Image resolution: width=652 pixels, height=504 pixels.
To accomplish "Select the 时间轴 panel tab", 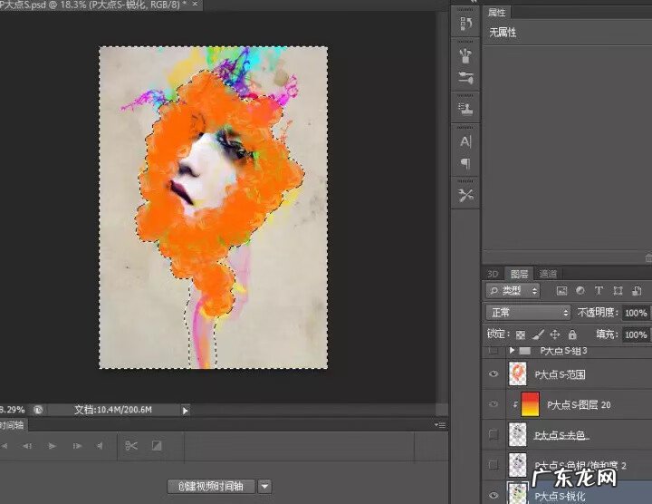I will [x=13, y=425].
